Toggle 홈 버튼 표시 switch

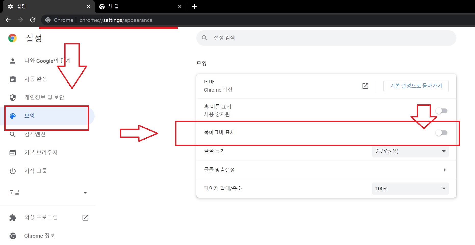(x=441, y=111)
